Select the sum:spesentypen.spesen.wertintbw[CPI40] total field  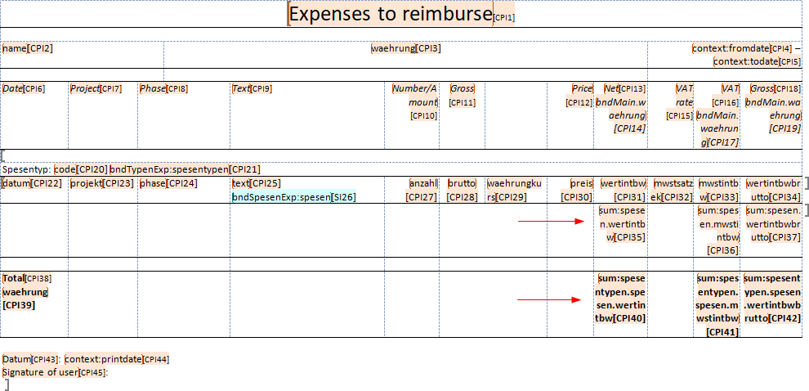coord(622,299)
